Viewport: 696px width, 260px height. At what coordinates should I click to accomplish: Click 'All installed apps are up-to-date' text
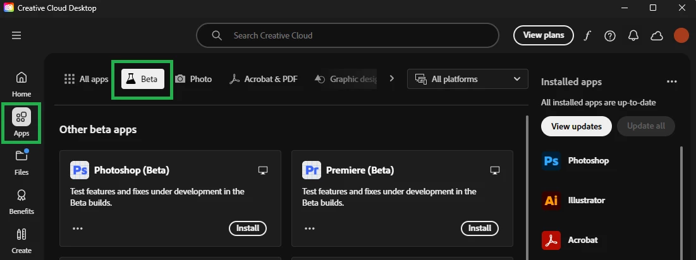click(x=599, y=103)
